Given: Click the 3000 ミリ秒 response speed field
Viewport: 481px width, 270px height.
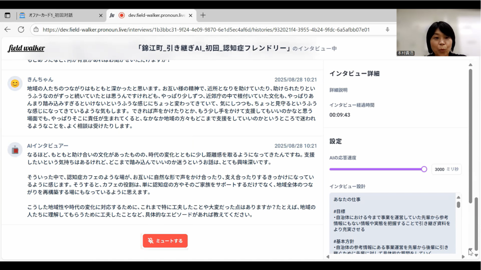Looking at the screenshot, I should 447,169.
